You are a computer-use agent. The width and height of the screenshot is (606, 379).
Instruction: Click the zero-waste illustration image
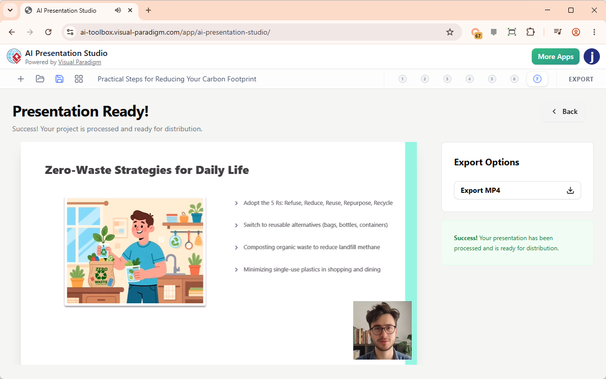(x=135, y=251)
